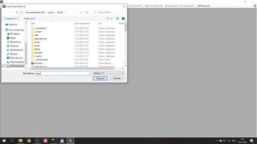Open the clock showing 23.01.2022
Viewport: 257px width, 144px height.
tap(243, 141)
